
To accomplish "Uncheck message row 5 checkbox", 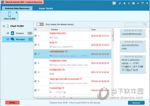I will pos(35,72).
